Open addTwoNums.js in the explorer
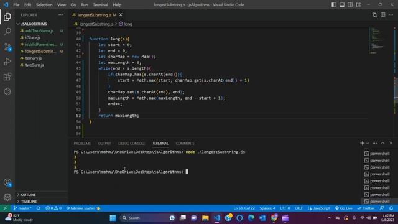The image size is (398, 224). click(39, 30)
